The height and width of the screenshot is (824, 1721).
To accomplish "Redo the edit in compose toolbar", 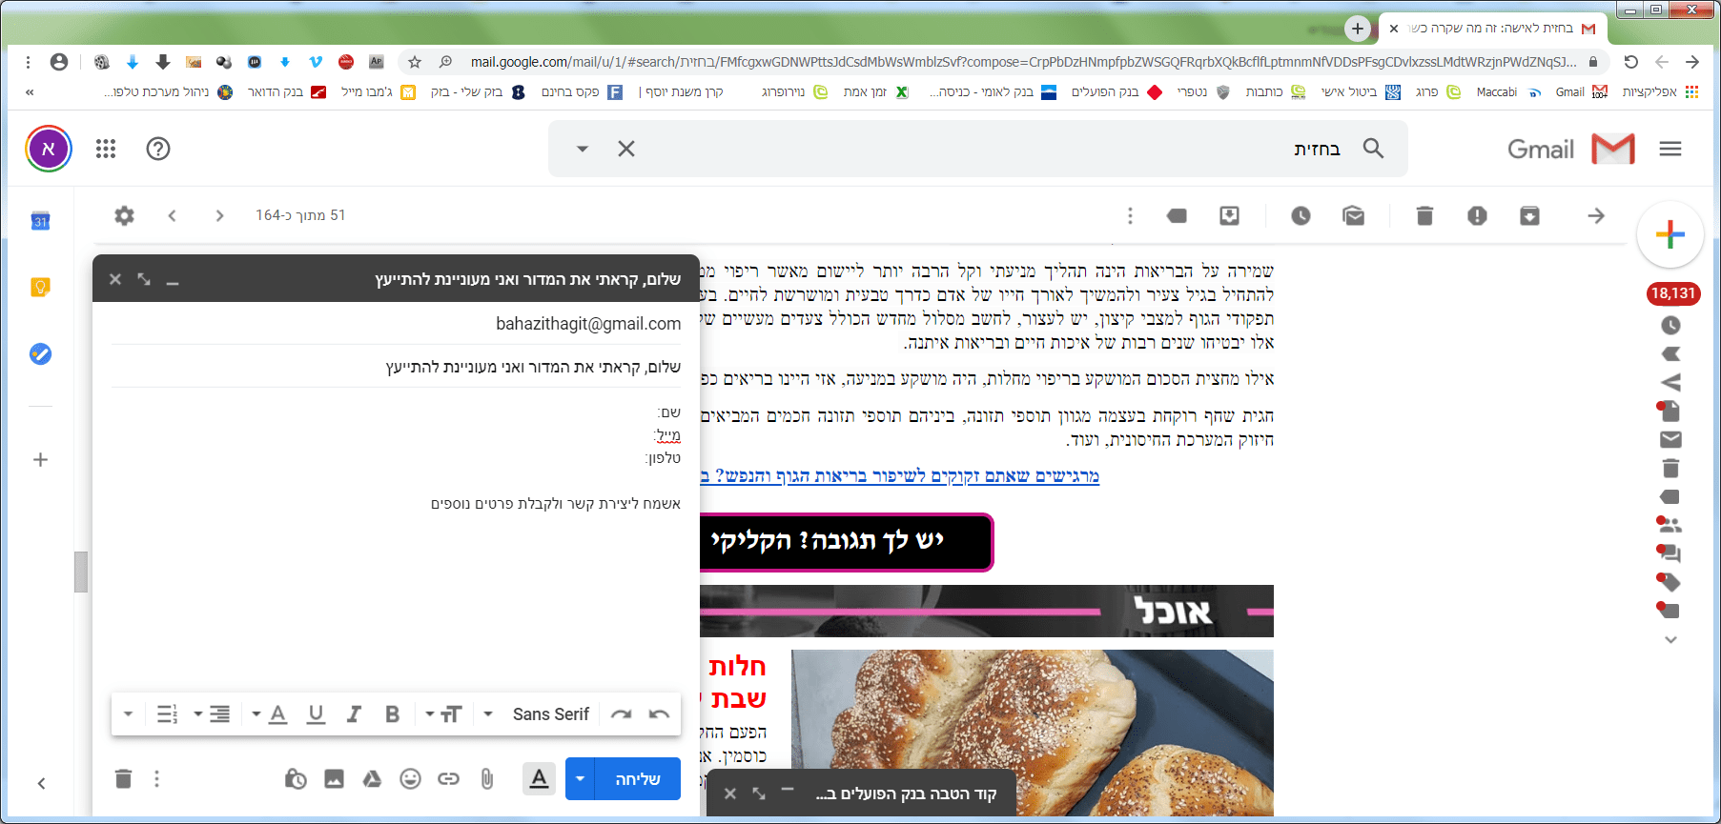I will [x=621, y=714].
